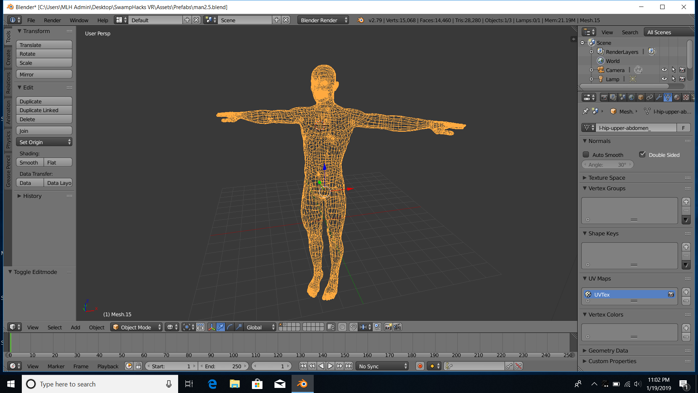
Task: Open the Modifiers wrench properties tab
Action: tap(658, 98)
